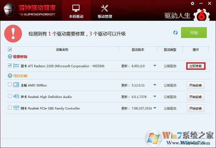Click the 驱动类型 column header
The image size is (216, 148).
(170, 50)
